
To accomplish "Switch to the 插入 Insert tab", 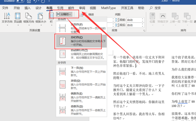I will click(x=27, y=8).
